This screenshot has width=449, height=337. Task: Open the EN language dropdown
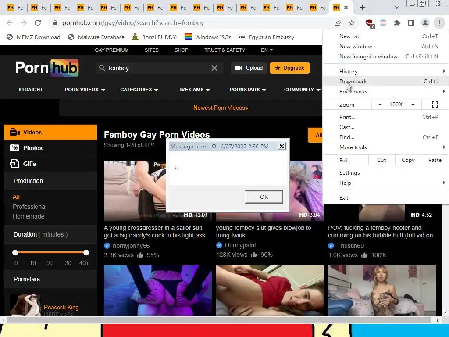(x=267, y=50)
